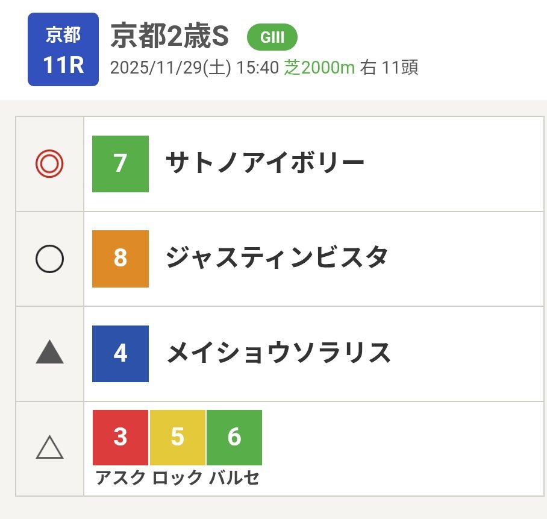Select the green number 7 box
The height and width of the screenshot is (519, 547).
coord(120,164)
